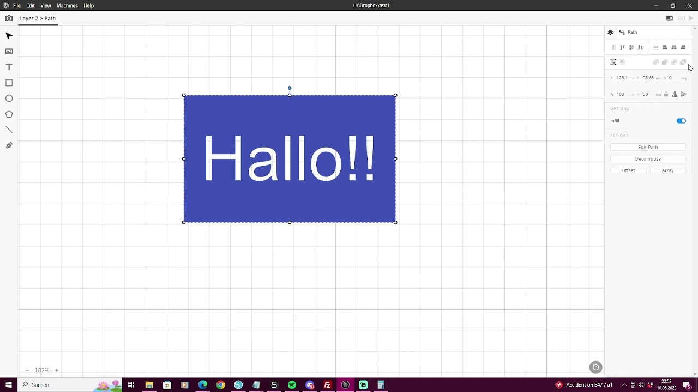Toggle the aspect ratio lock
The width and height of the screenshot is (698, 392).
pos(666,94)
